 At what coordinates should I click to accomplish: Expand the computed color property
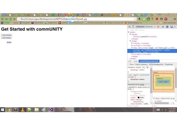[x=155, y=101]
